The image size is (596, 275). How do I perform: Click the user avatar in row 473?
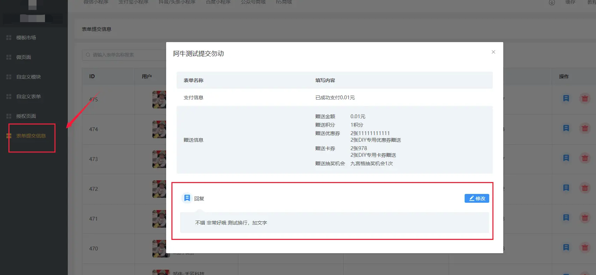coord(159,159)
